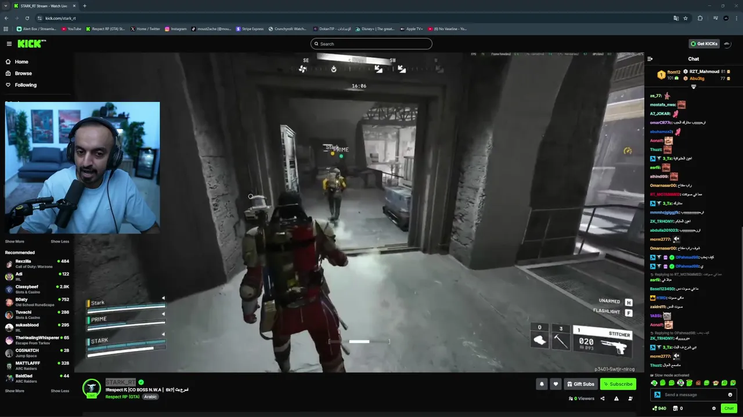Click Show Less under Recommended list

tap(60, 391)
